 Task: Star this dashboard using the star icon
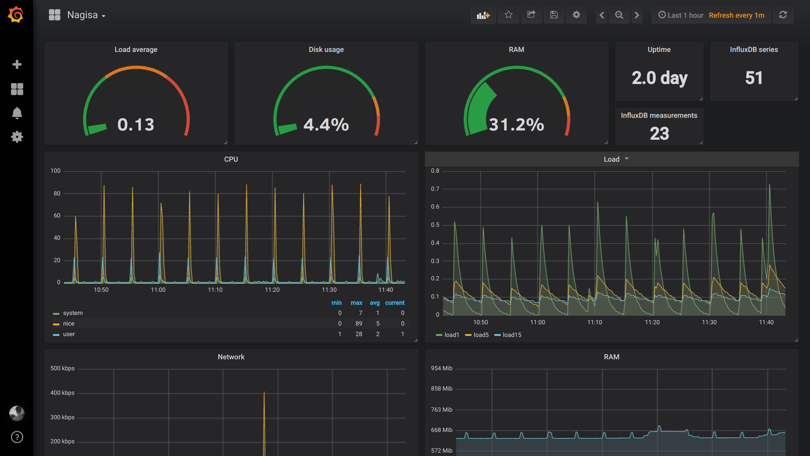[508, 15]
